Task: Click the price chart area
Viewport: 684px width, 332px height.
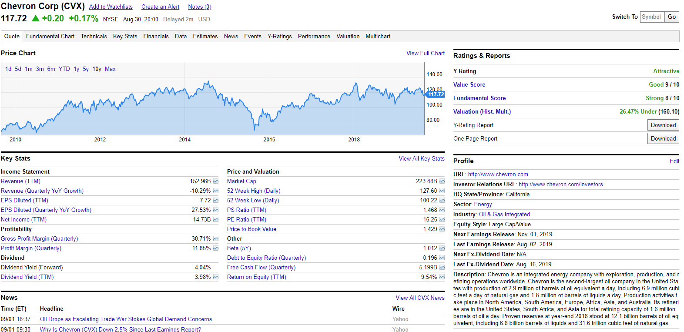Action: [x=213, y=99]
